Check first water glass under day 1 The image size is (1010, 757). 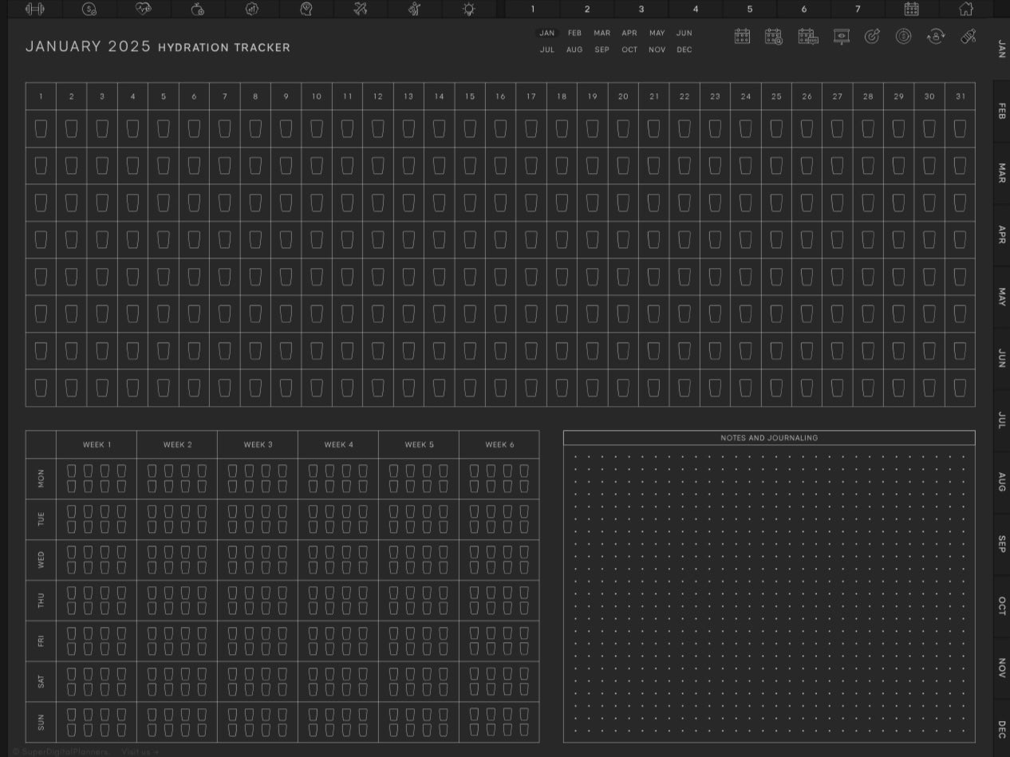click(x=41, y=128)
